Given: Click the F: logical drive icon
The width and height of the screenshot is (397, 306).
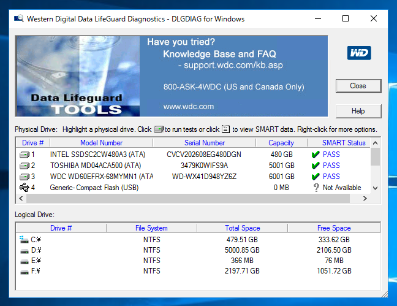Looking at the screenshot, I should coord(25,272).
